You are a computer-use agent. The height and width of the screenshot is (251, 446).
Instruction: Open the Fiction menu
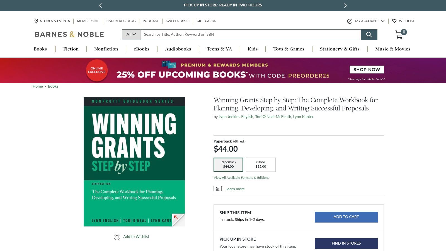pos(71,49)
